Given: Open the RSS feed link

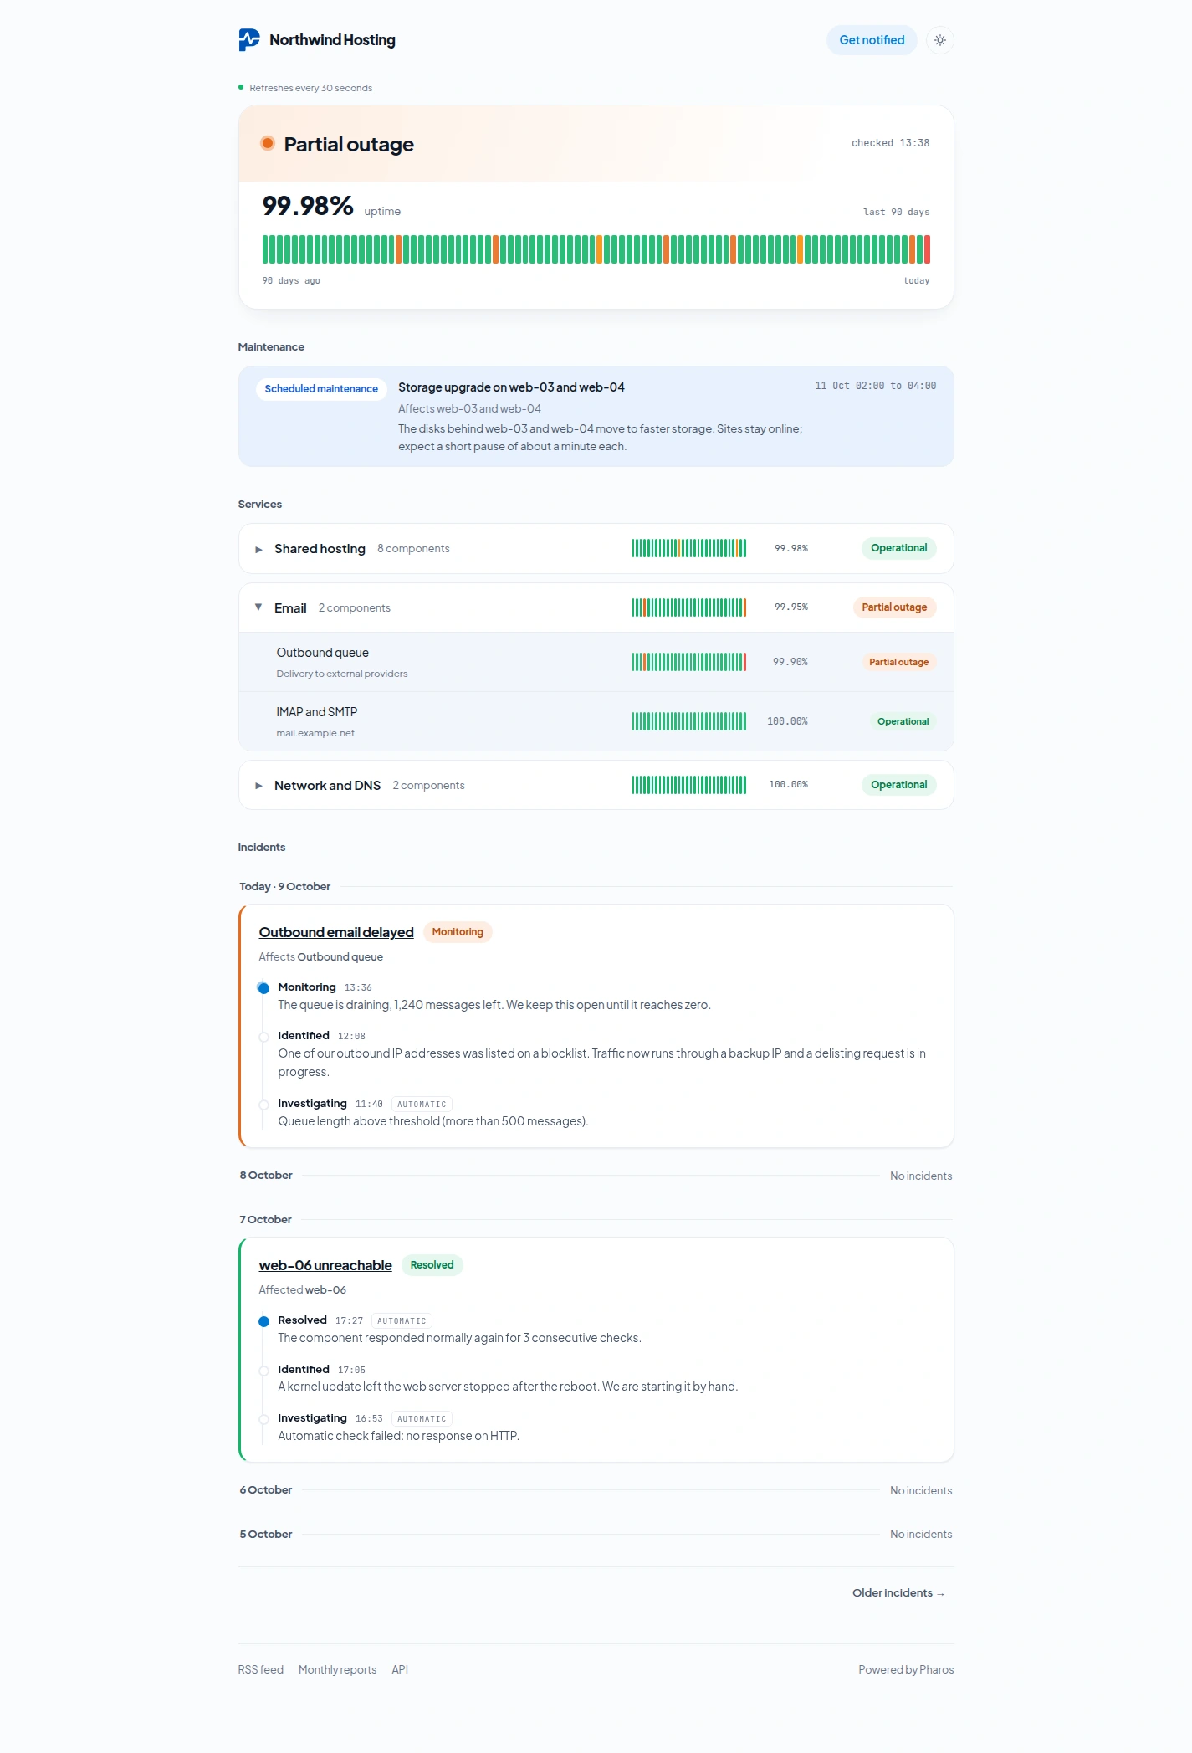Looking at the screenshot, I should coord(261,1669).
